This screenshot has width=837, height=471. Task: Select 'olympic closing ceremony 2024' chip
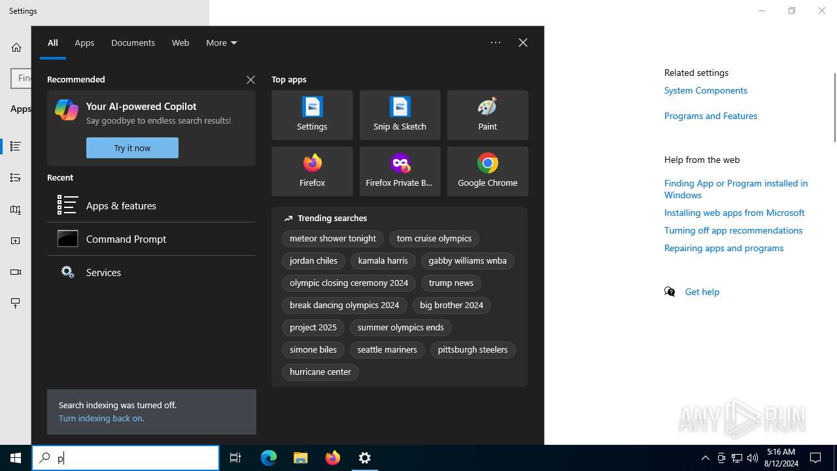tap(349, 283)
